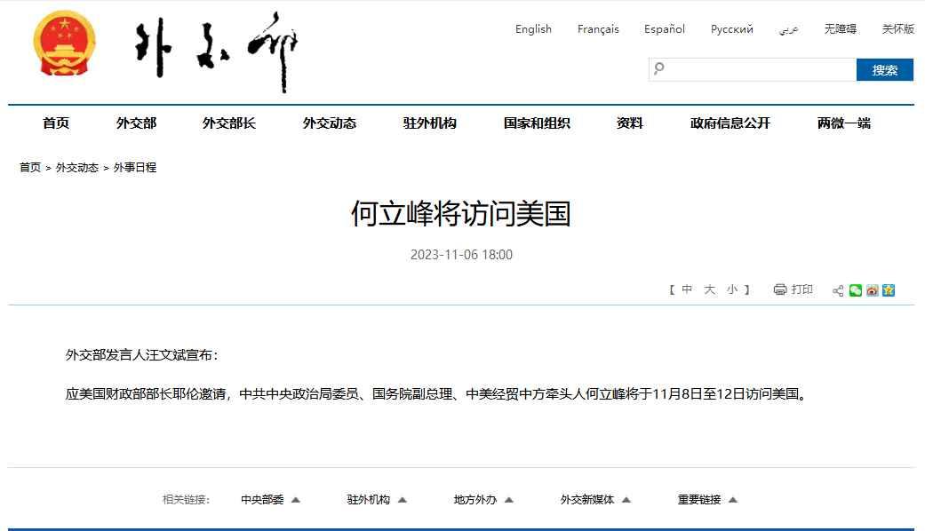Click the share icon
Viewport: 925px width, 531px height.
[x=838, y=290]
